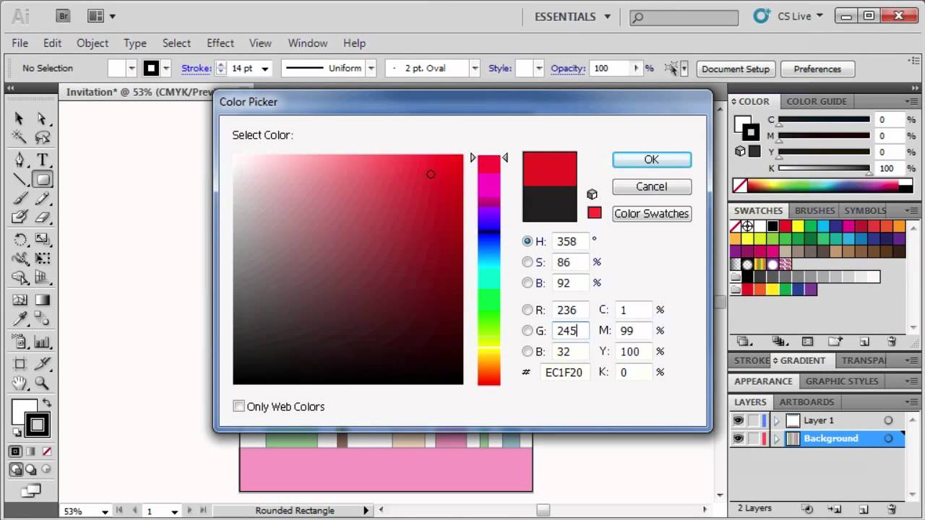Select the Pencil tool
This screenshot has height=520, width=925.
point(42,199)
